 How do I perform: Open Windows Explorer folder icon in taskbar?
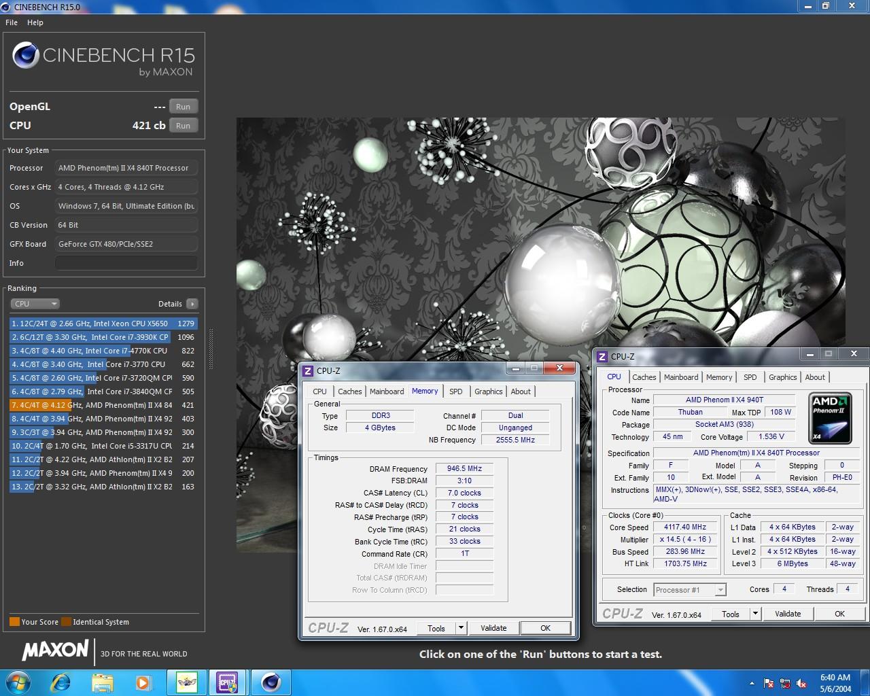click(x=102, y=682)
